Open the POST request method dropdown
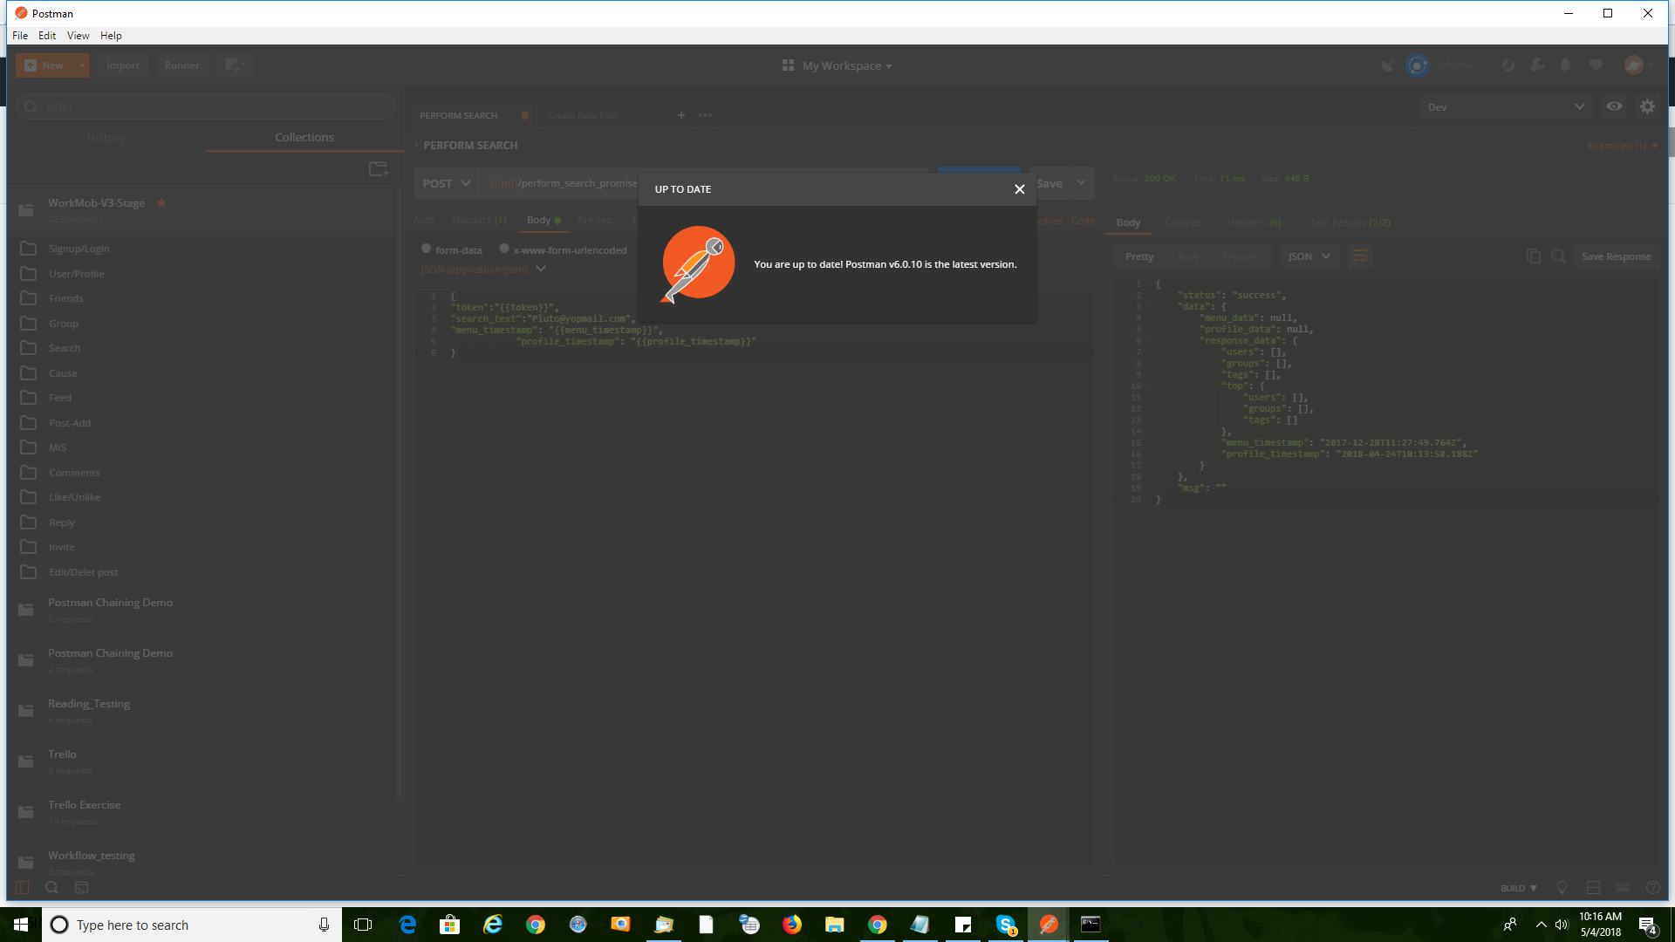The width and height of the screenshot is (1675, 942). coord(447,183)
